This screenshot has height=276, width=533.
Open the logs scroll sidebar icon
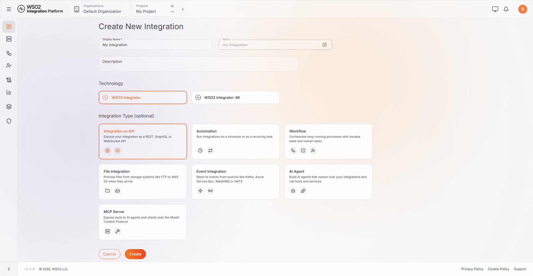[9, 80]
